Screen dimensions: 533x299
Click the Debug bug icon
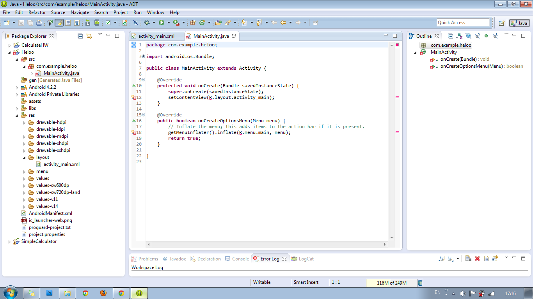147,23
